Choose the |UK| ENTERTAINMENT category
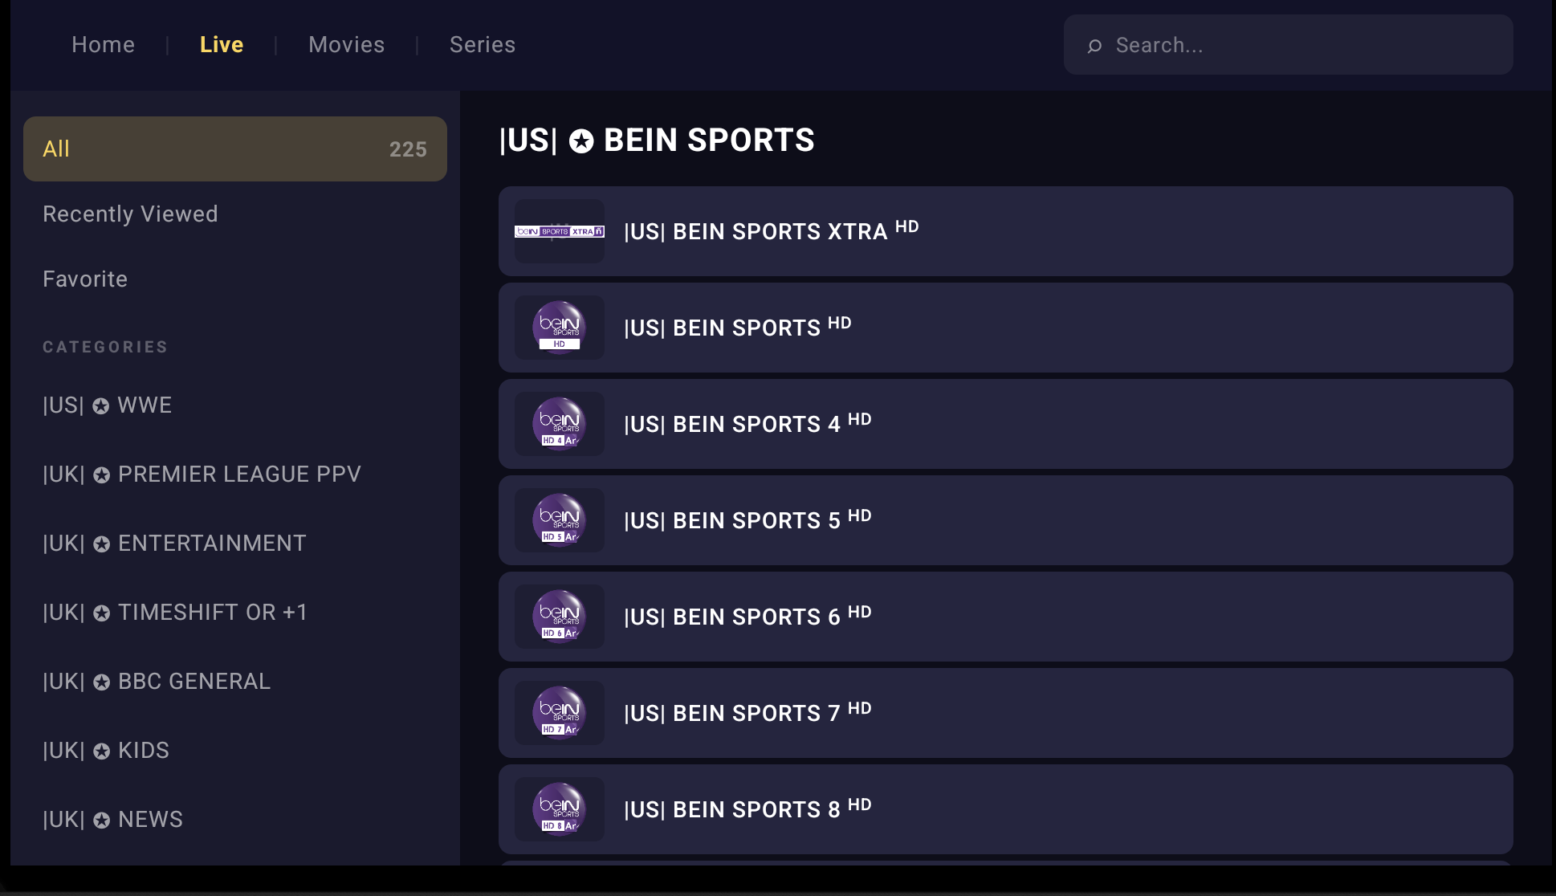This screenshot has height=896, width=1556. (x=175, y=543)
